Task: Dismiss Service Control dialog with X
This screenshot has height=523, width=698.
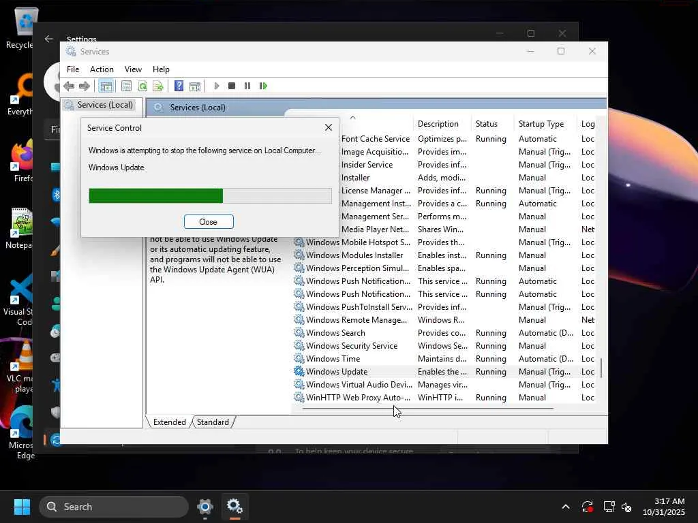Action: (329, 127)
